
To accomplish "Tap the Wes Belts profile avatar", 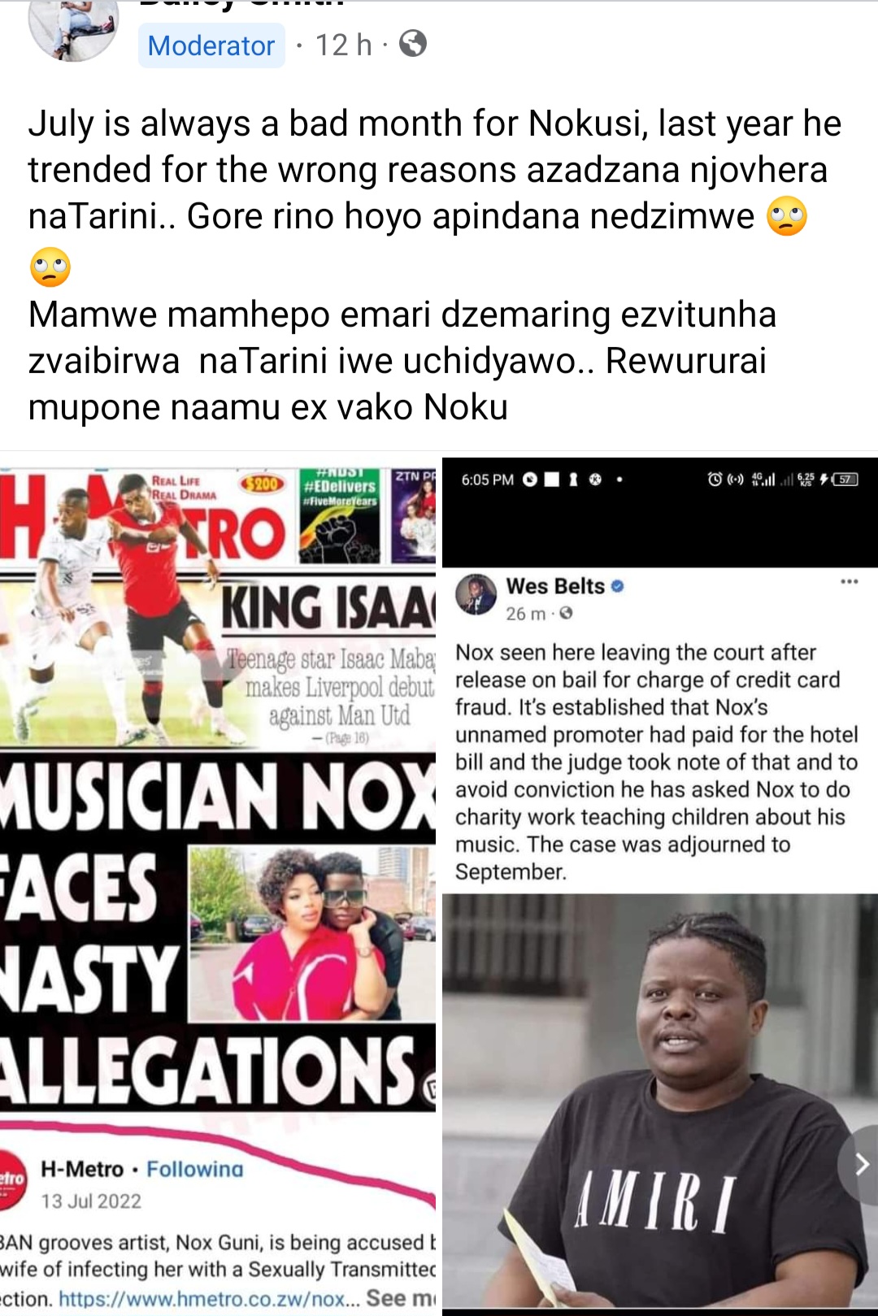I will click(476, 594).
